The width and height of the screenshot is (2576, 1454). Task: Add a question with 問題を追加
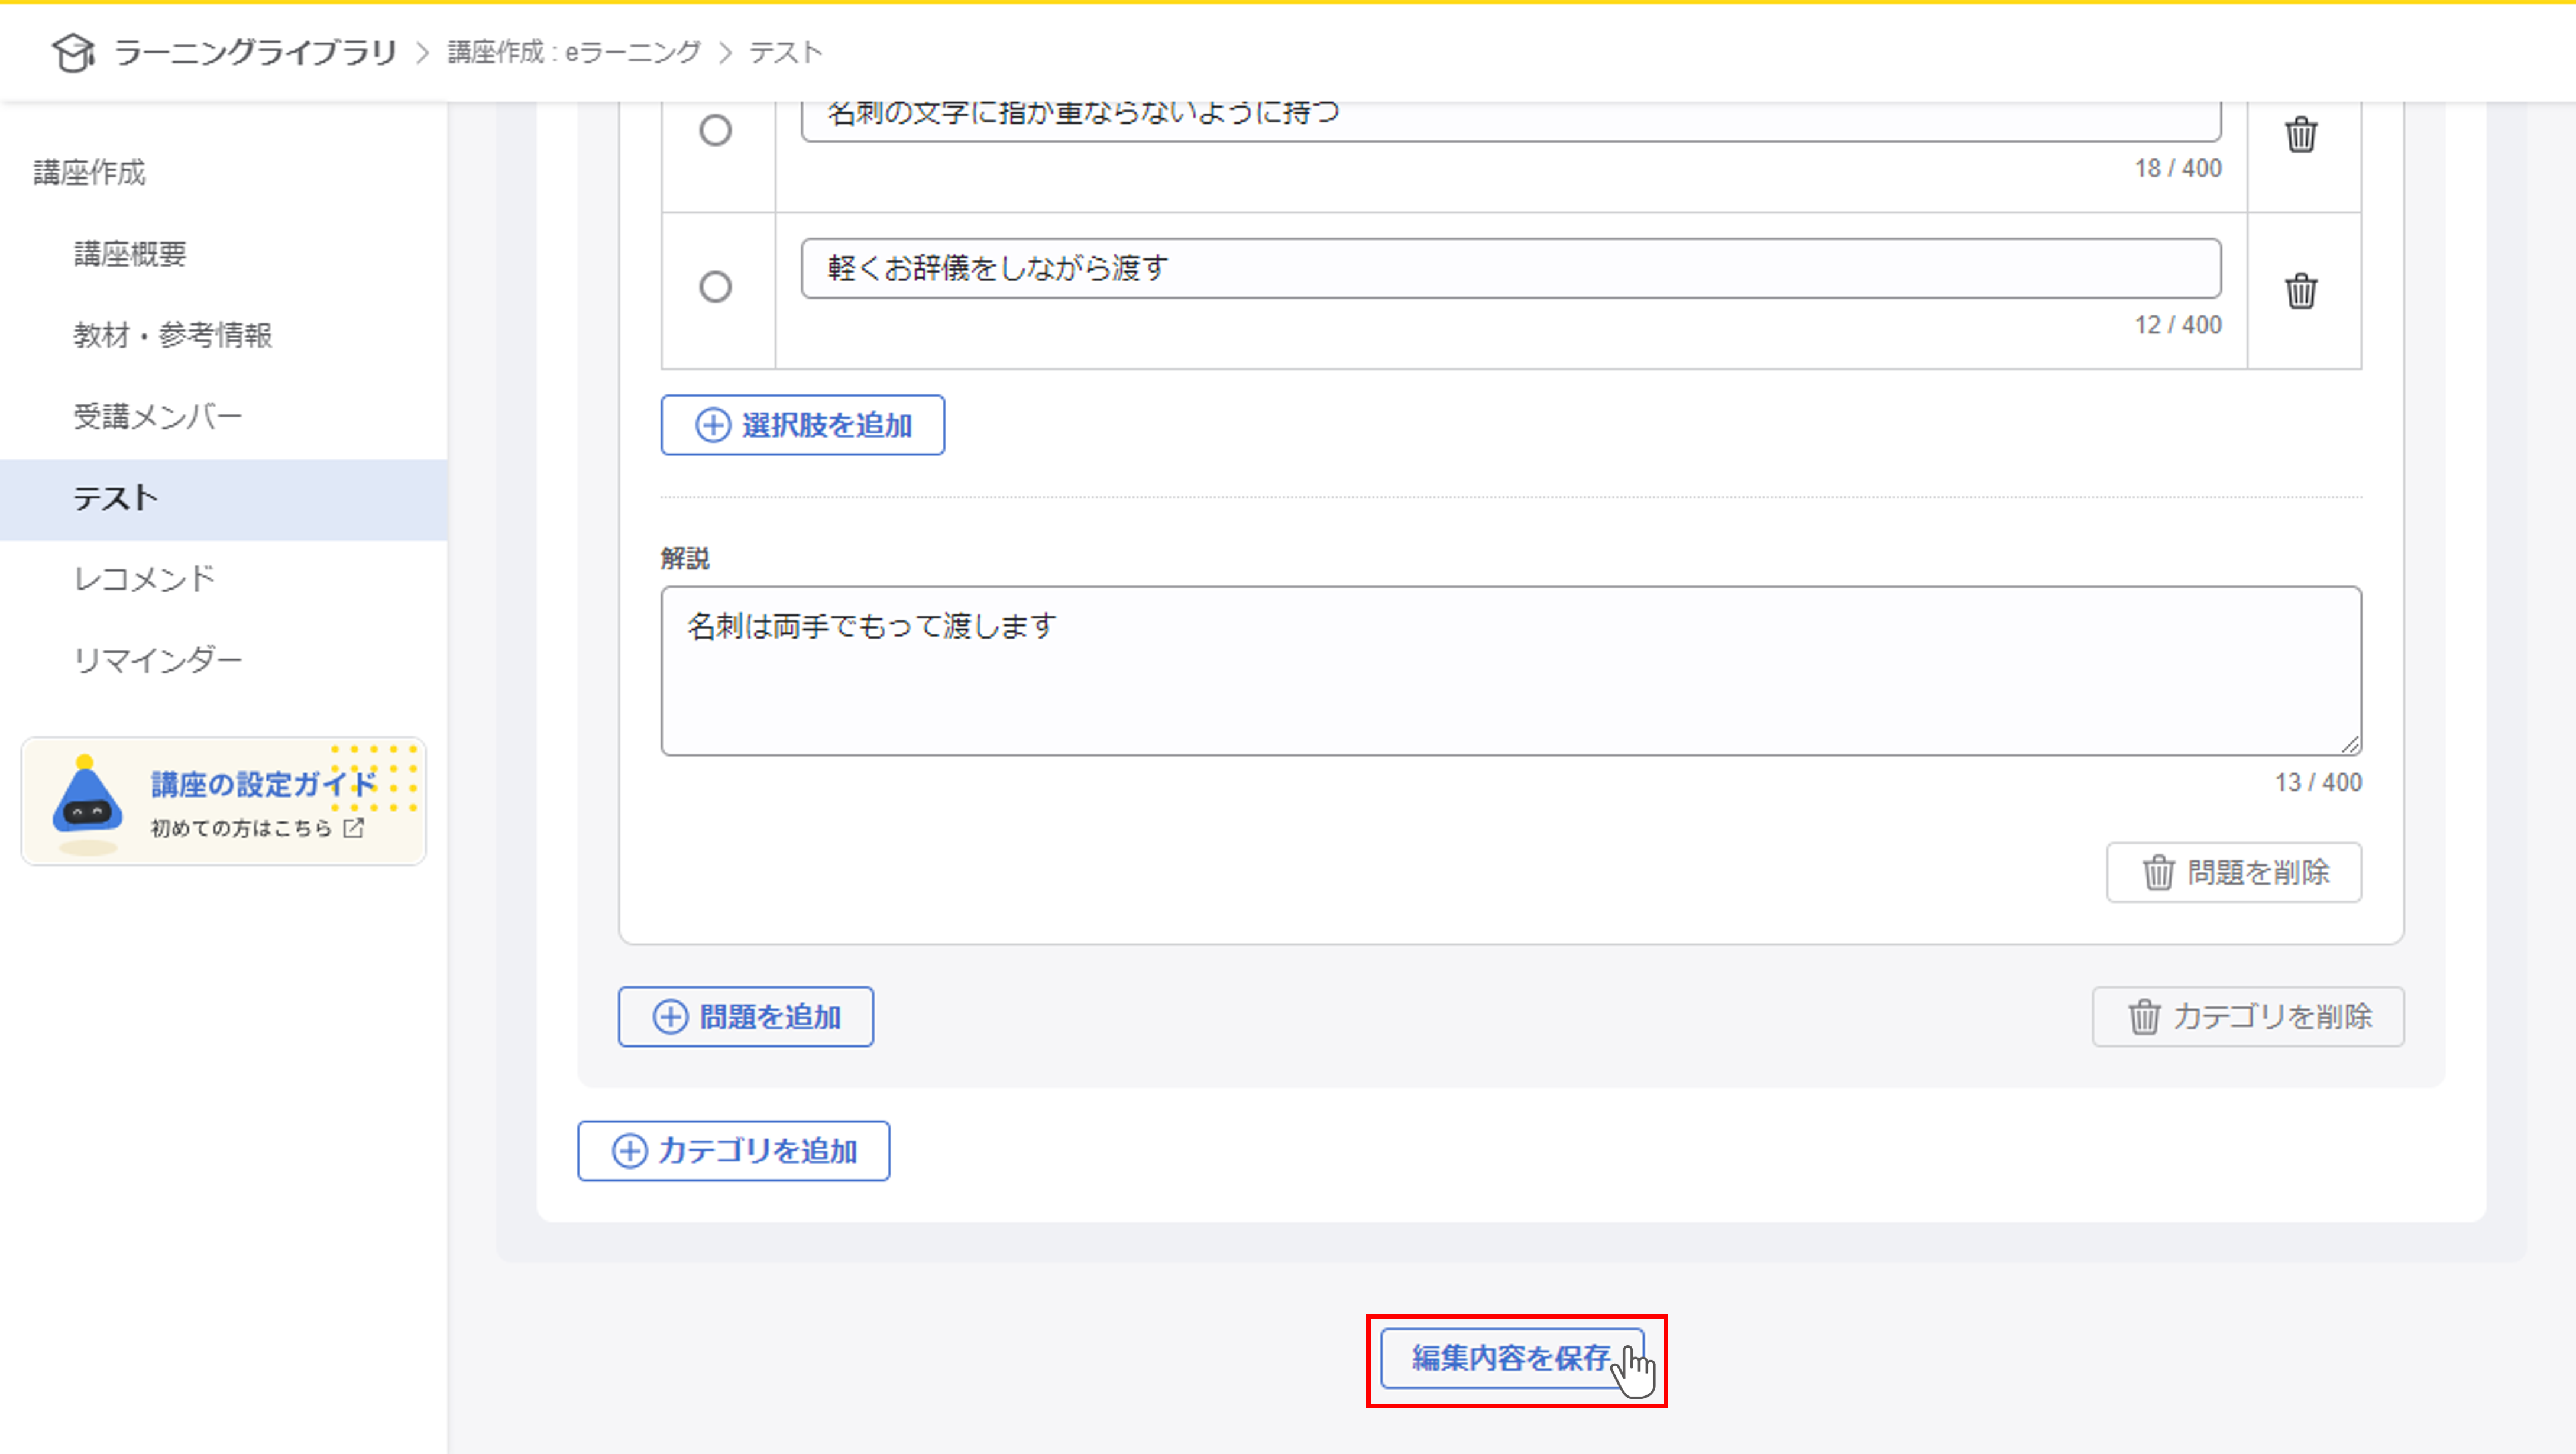coord(745,1017)
